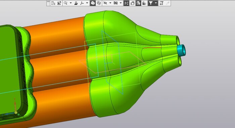Click the layers stack triangle icon
This screenshot has height=128, width=235.
click(x=144, y=3)
